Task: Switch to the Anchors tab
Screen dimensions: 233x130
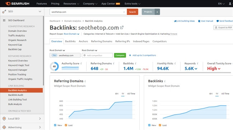Action: coord(83,42)
